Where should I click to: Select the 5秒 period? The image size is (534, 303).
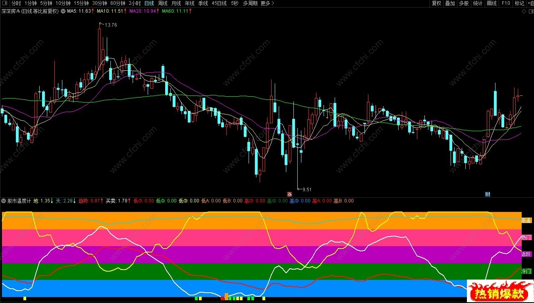click(x=235, y=3)
